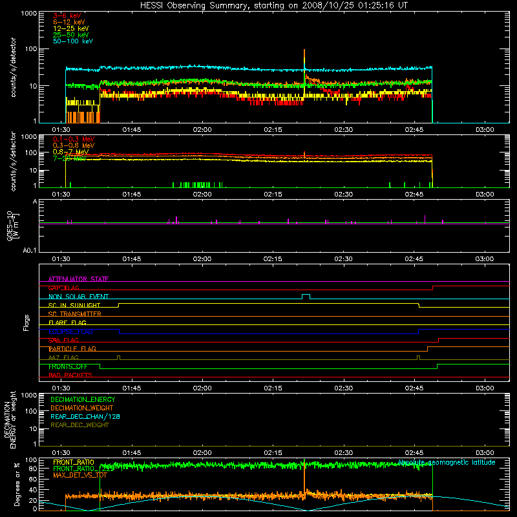517x517 pixels.
Task: Select the A0.1 tick label on the GOES panel
Action: [x=30, y=251]
